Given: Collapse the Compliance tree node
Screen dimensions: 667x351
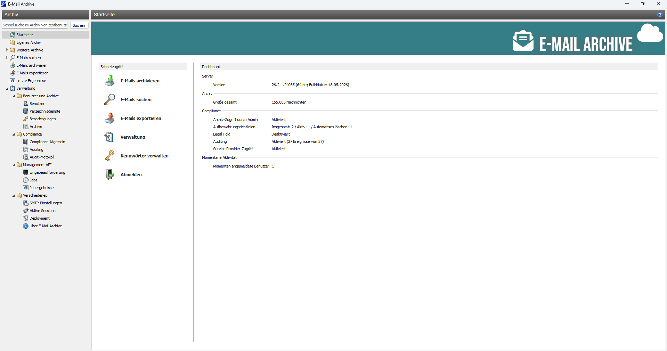Looking at the screenshot, I should (x=14, y=134).
